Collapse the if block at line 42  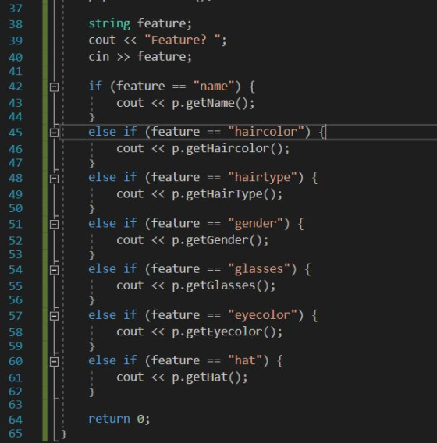coord(54,87)
